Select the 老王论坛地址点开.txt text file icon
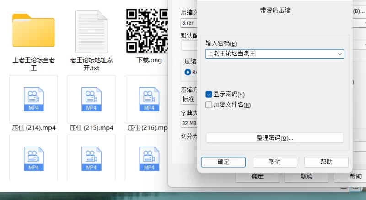This screenshot has height=200, width=366. click(91, 31)
